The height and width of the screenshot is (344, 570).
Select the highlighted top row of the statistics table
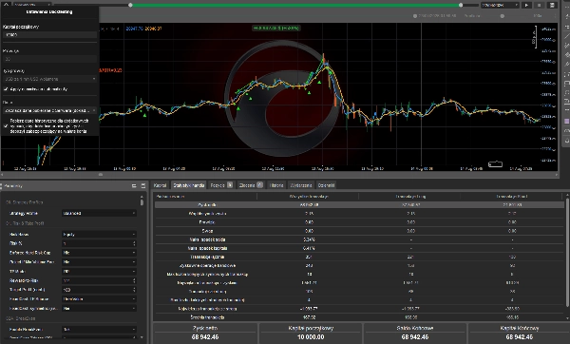pos(359,205)
